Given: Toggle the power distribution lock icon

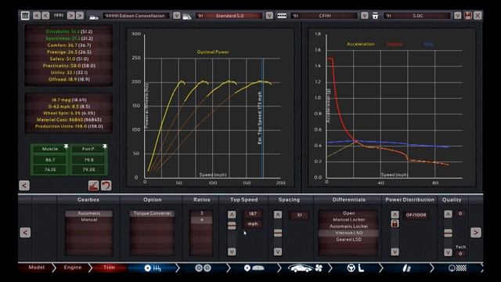Looking at the screenshot, I should click(395, 223).
